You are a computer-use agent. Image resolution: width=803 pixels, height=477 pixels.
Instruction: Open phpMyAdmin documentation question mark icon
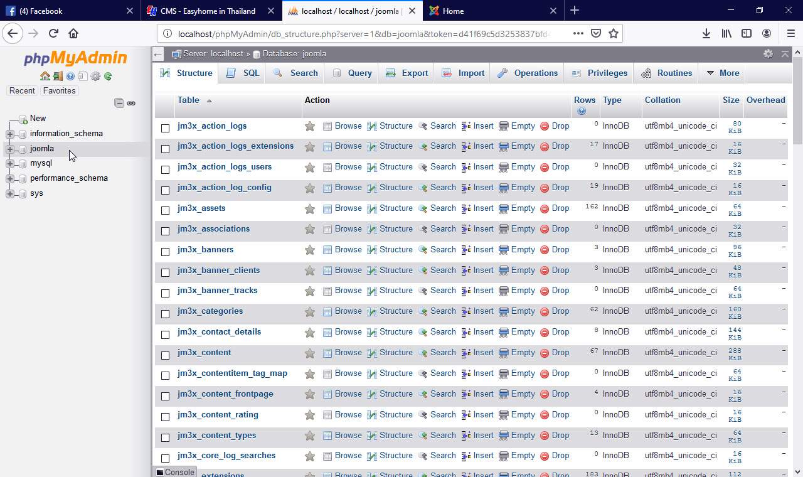pyautogui.click(x=70, y=76)
